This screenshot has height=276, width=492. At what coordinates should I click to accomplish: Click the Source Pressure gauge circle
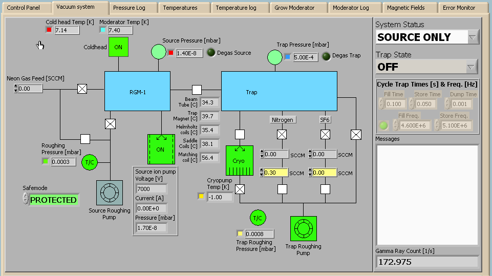(159, 52)
